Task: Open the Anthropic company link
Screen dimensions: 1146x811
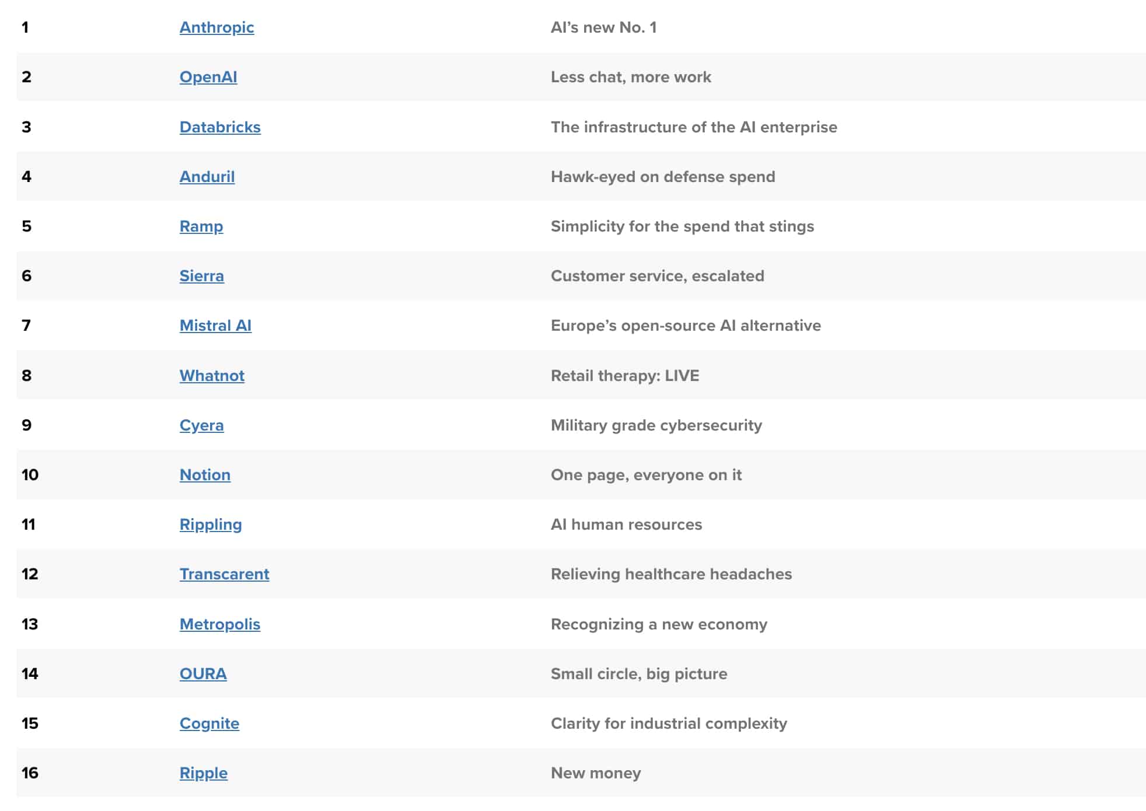Action: point(216,27)
